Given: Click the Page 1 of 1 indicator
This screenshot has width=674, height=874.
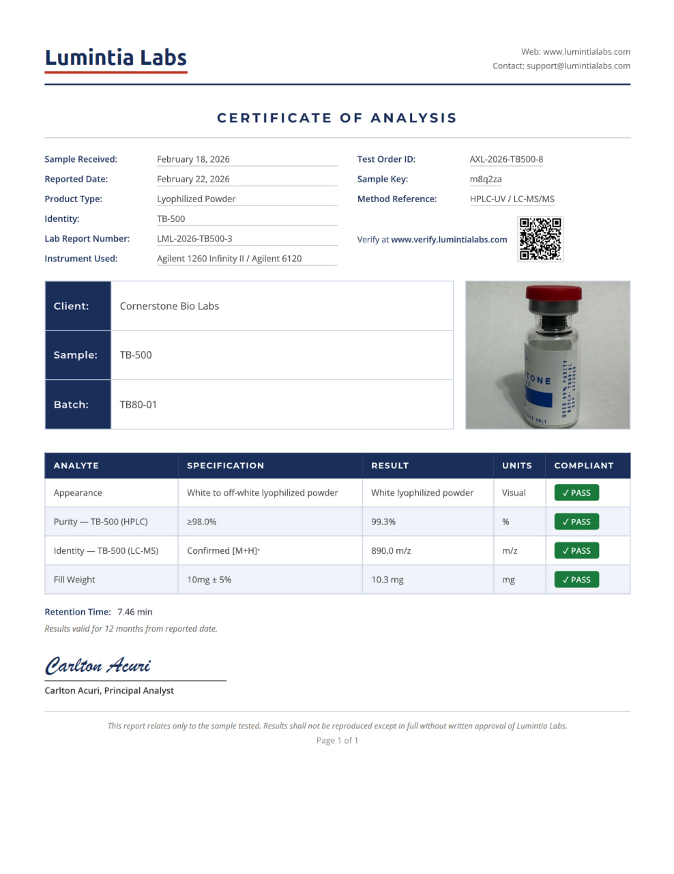Looking at the screenshot, I should [337, 740].
